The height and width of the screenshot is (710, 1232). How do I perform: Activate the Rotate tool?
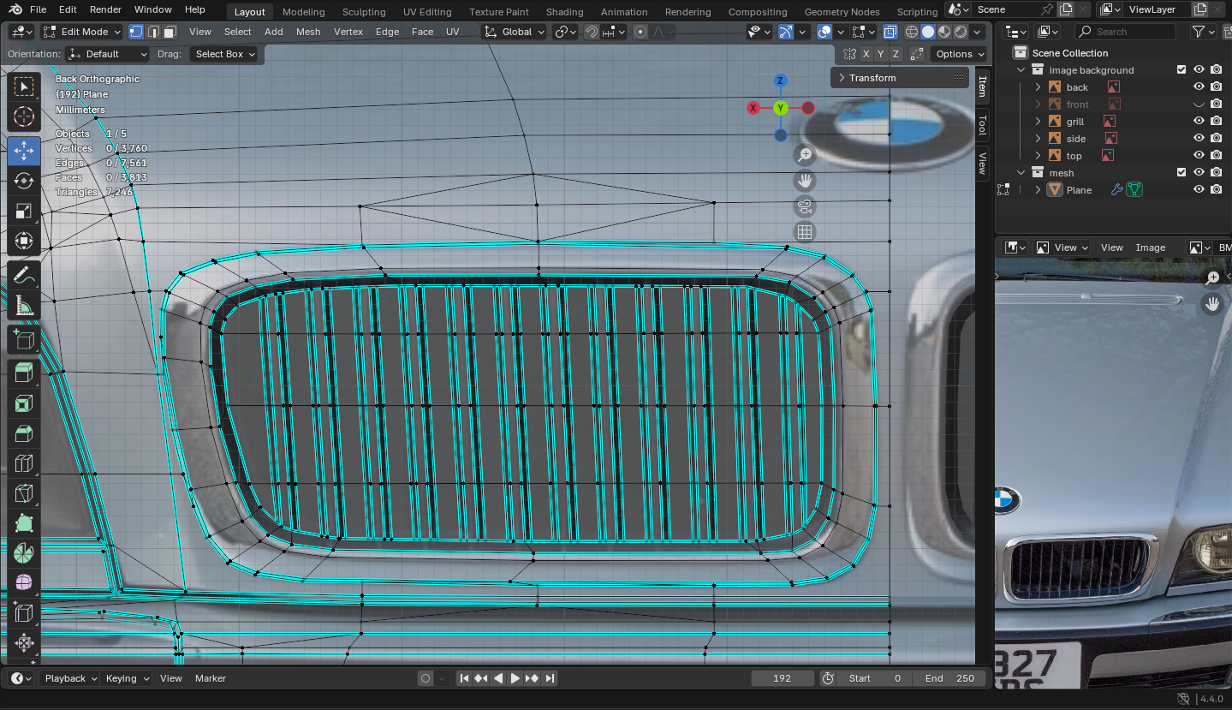coord(24,181)
